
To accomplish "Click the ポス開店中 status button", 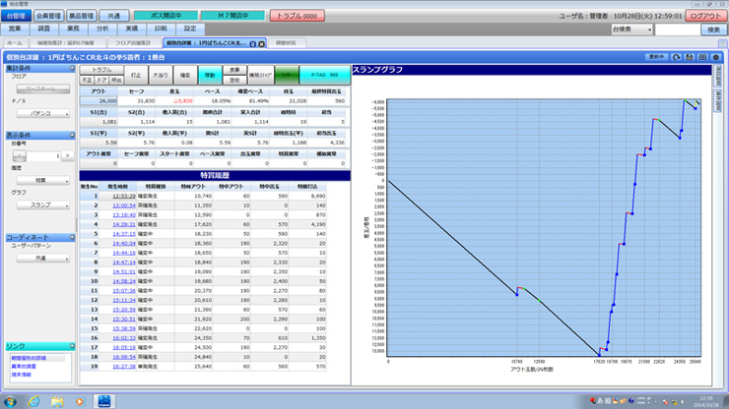I will coord(166,16).
